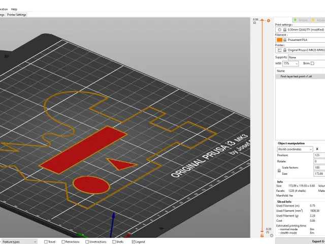Click the Manifold: Yes info text
325x244 pixels.
click(x=284, y=195)
